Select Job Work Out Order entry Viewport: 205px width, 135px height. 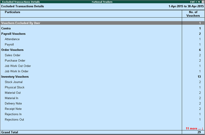(102, 66)
